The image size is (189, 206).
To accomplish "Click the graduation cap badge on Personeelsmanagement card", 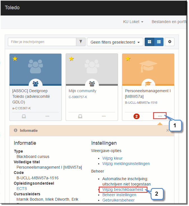I will click(148, 83).
